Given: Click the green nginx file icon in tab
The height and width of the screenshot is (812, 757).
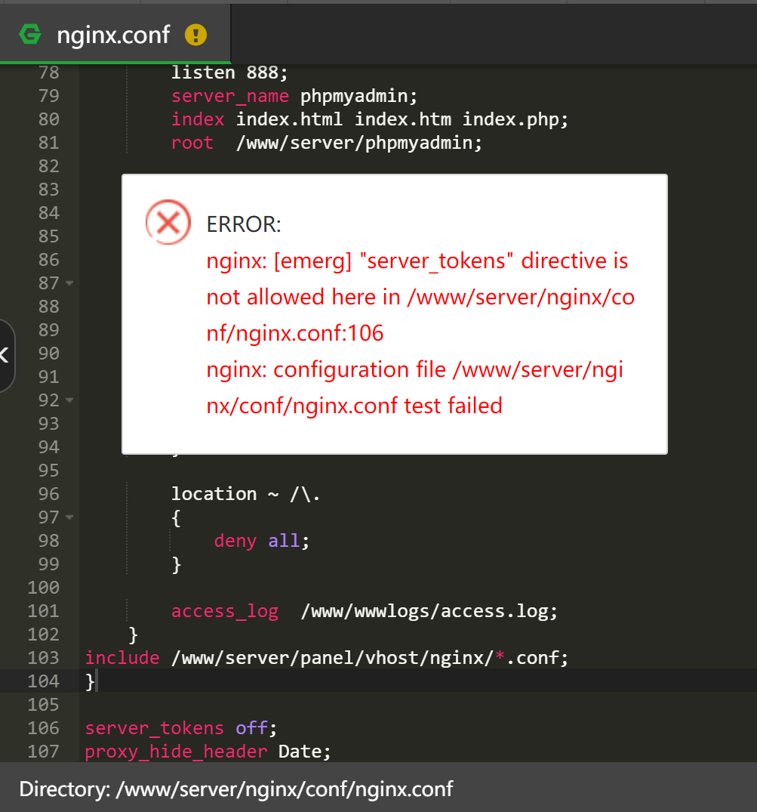Looking at the screenshot, I should coord(31,34).
